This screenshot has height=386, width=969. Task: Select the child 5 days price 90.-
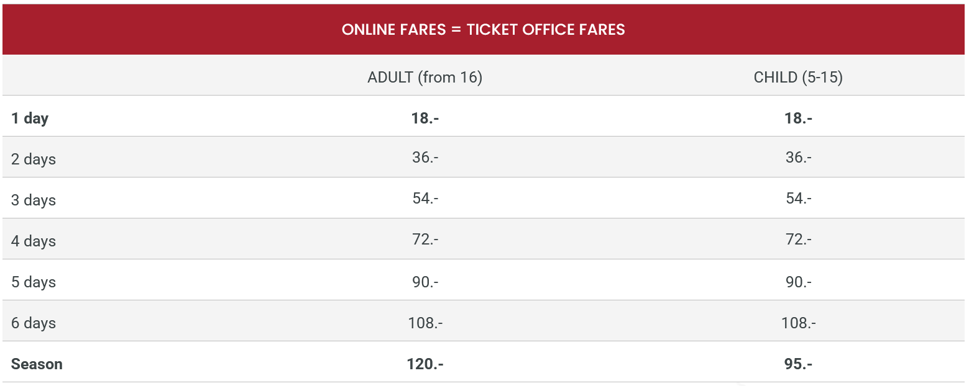click(798, 282)
